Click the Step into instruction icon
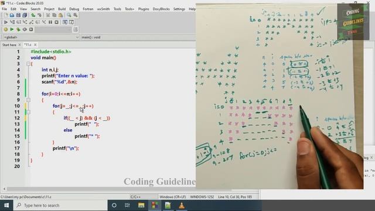Image resolution: width=375 pixels, height=211 pixels. click(44, 22)
